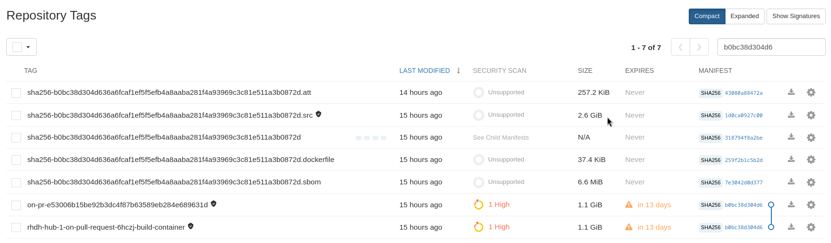Open settings gear for rhdh-hub-1-on-pull-request tag

810,227
